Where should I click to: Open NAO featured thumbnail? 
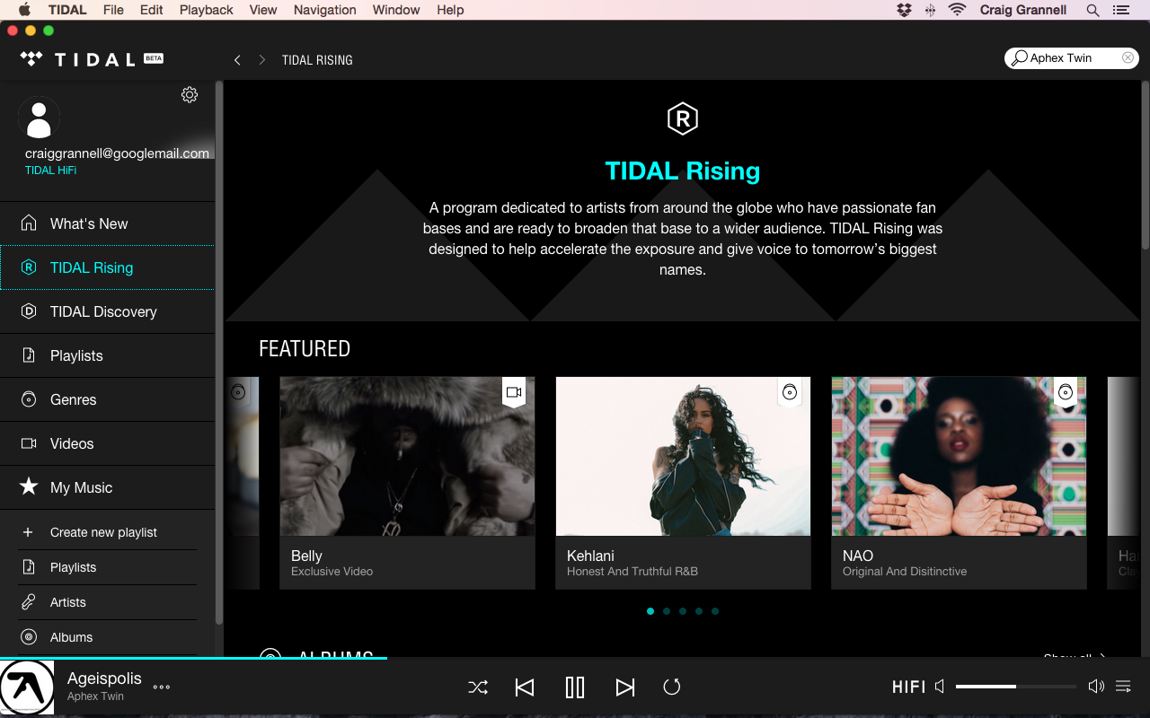959,456
